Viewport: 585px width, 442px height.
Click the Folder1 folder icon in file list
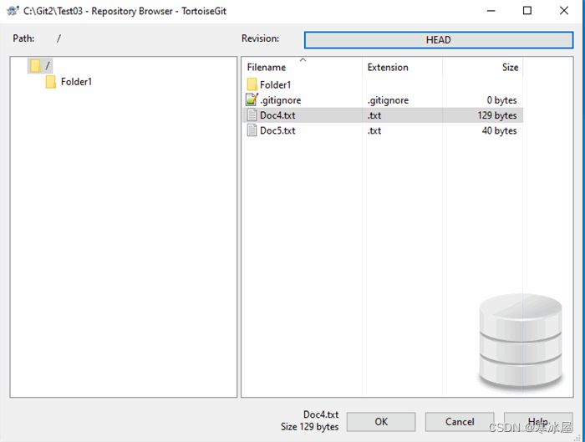252,84
